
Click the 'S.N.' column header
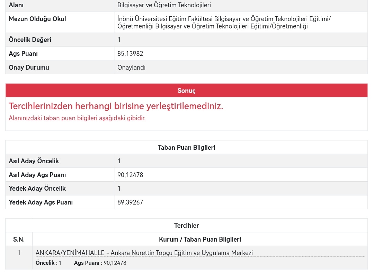(x=19, y=239)
